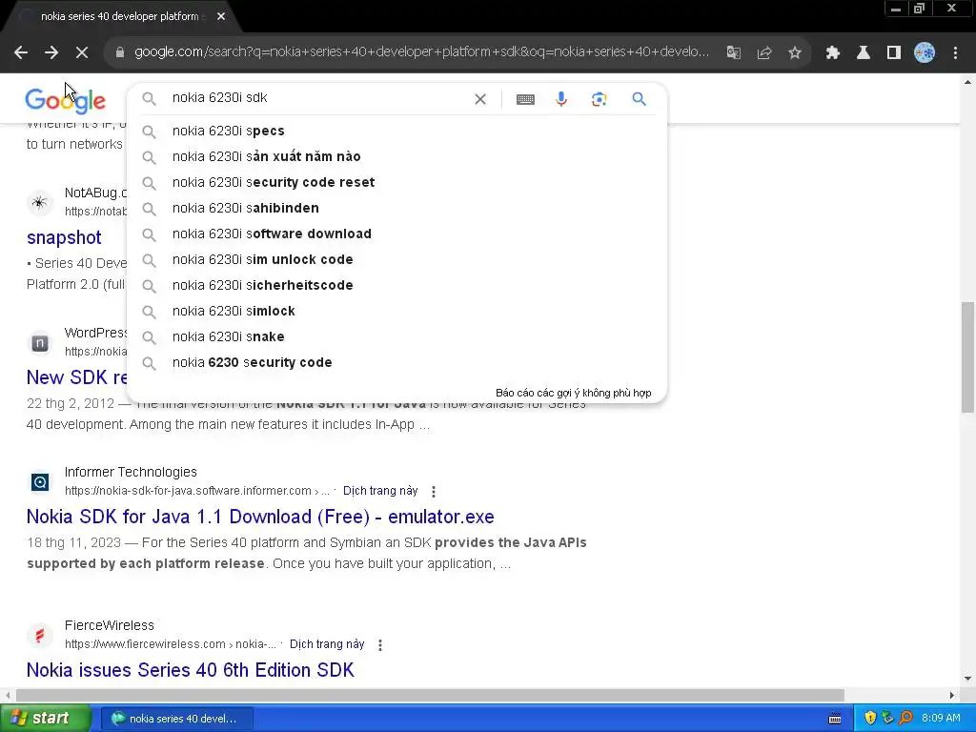
Task: Open options for FierceWireless result
Action: (380, 645)
